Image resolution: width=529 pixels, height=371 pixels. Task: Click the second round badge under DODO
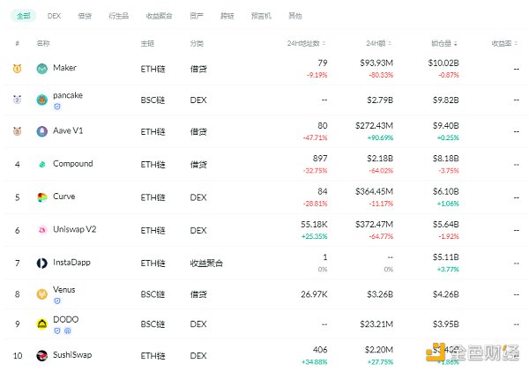(68, 330)
